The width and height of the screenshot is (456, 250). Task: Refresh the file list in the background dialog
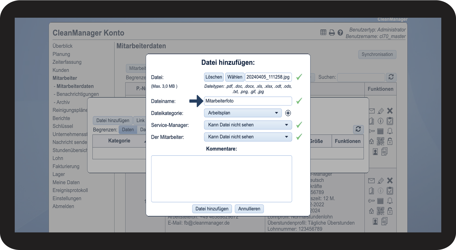[x=358, y=129]
